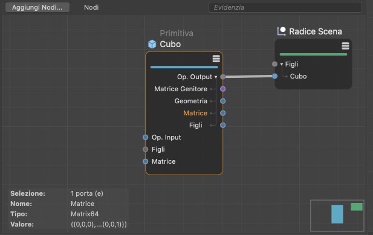Open the Radice Scena node's hamburger menu icon
Image resolution: width=373 pixels, height=235 pixels.
345,46
